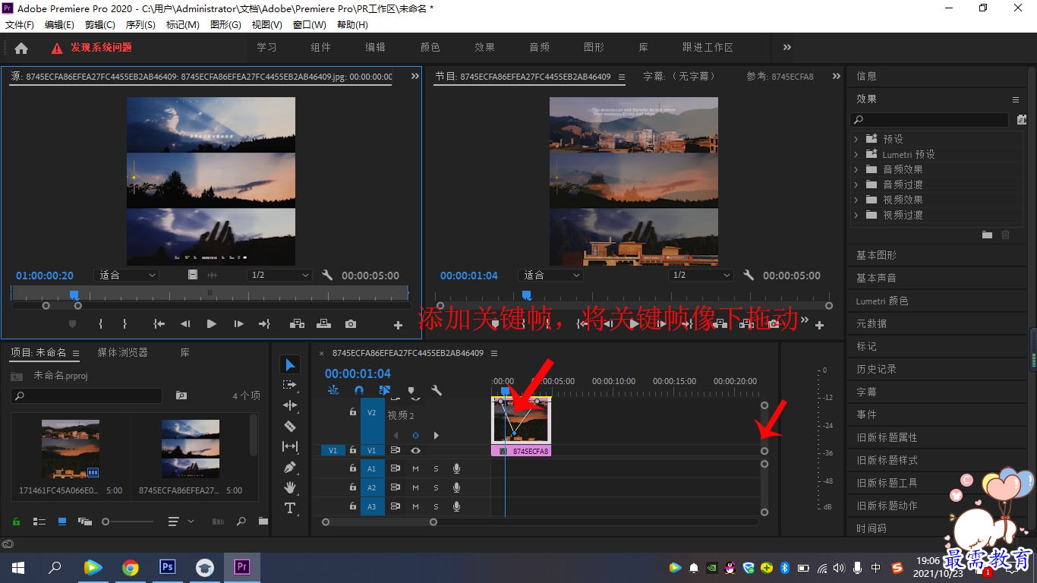Image resolution: width=1037 pixels, height=583 pixels.
Task: Open Project panel sort icons dropdown
Action: [180, 522]
